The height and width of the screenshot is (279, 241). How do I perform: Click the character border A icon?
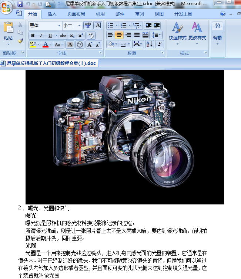98,26
